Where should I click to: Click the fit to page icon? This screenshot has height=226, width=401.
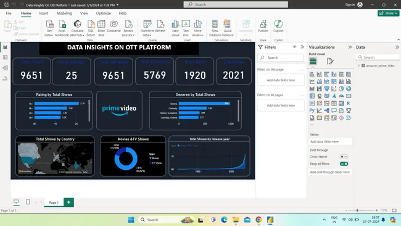tap(394, 210)
